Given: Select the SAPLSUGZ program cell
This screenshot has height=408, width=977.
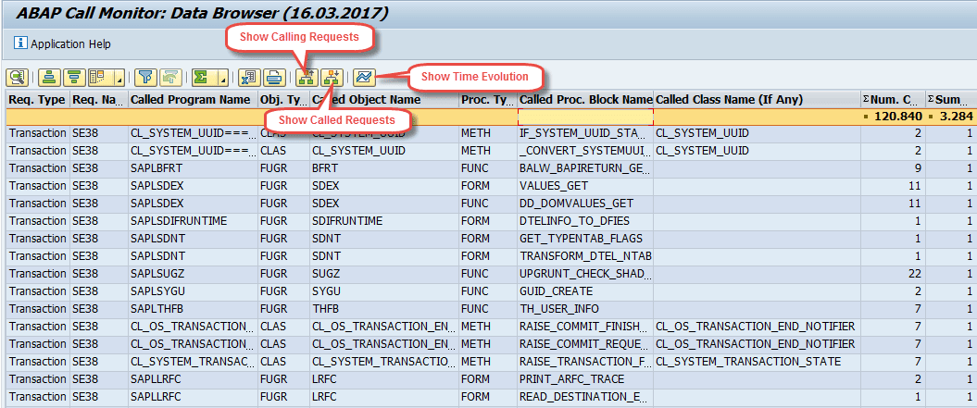Looking at the screenshot, I should (193, 274).
